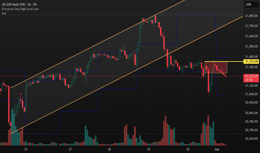Select the 30 date label on time axis
Screen dimensions: 260x153
click(188, 149)
